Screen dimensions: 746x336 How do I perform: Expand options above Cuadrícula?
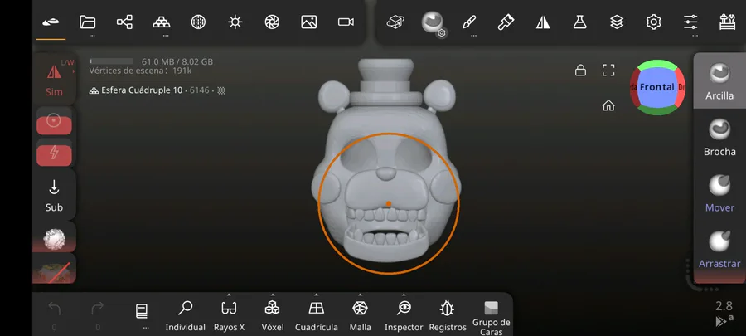[317, 295]
